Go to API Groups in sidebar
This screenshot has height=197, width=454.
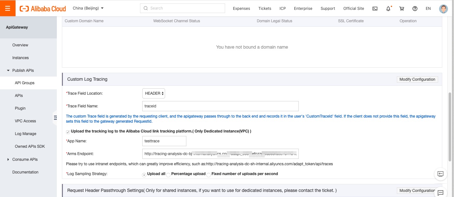click(24, 83)
